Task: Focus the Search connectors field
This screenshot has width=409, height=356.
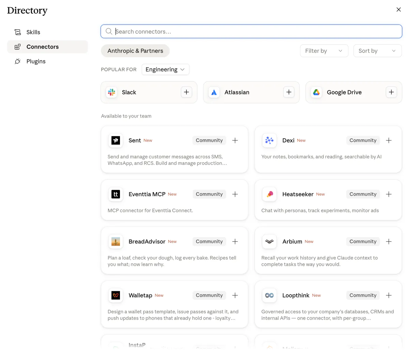Action: [251, 31]
